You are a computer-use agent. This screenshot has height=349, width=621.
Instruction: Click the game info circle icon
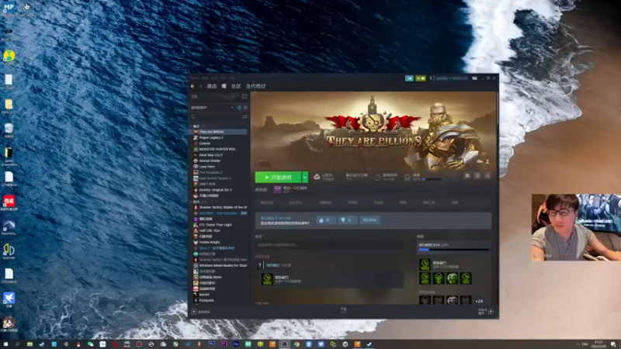click(x=477, y=176)
